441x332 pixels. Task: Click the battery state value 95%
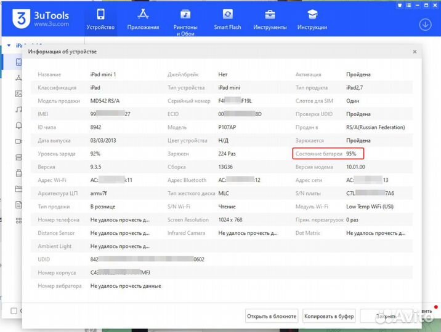tap(351, 154)
